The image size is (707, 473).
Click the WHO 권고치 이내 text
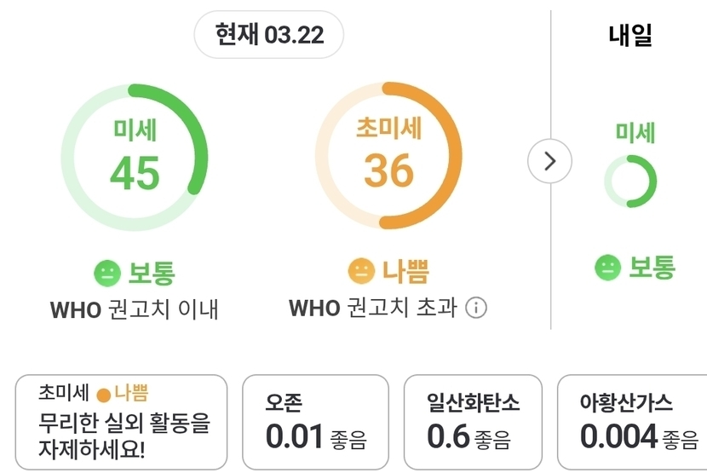coord(135,309)
